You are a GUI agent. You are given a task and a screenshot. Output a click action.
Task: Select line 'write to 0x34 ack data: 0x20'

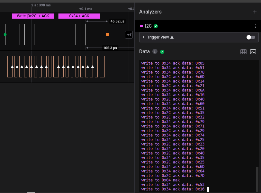click(x=173, y=148)
